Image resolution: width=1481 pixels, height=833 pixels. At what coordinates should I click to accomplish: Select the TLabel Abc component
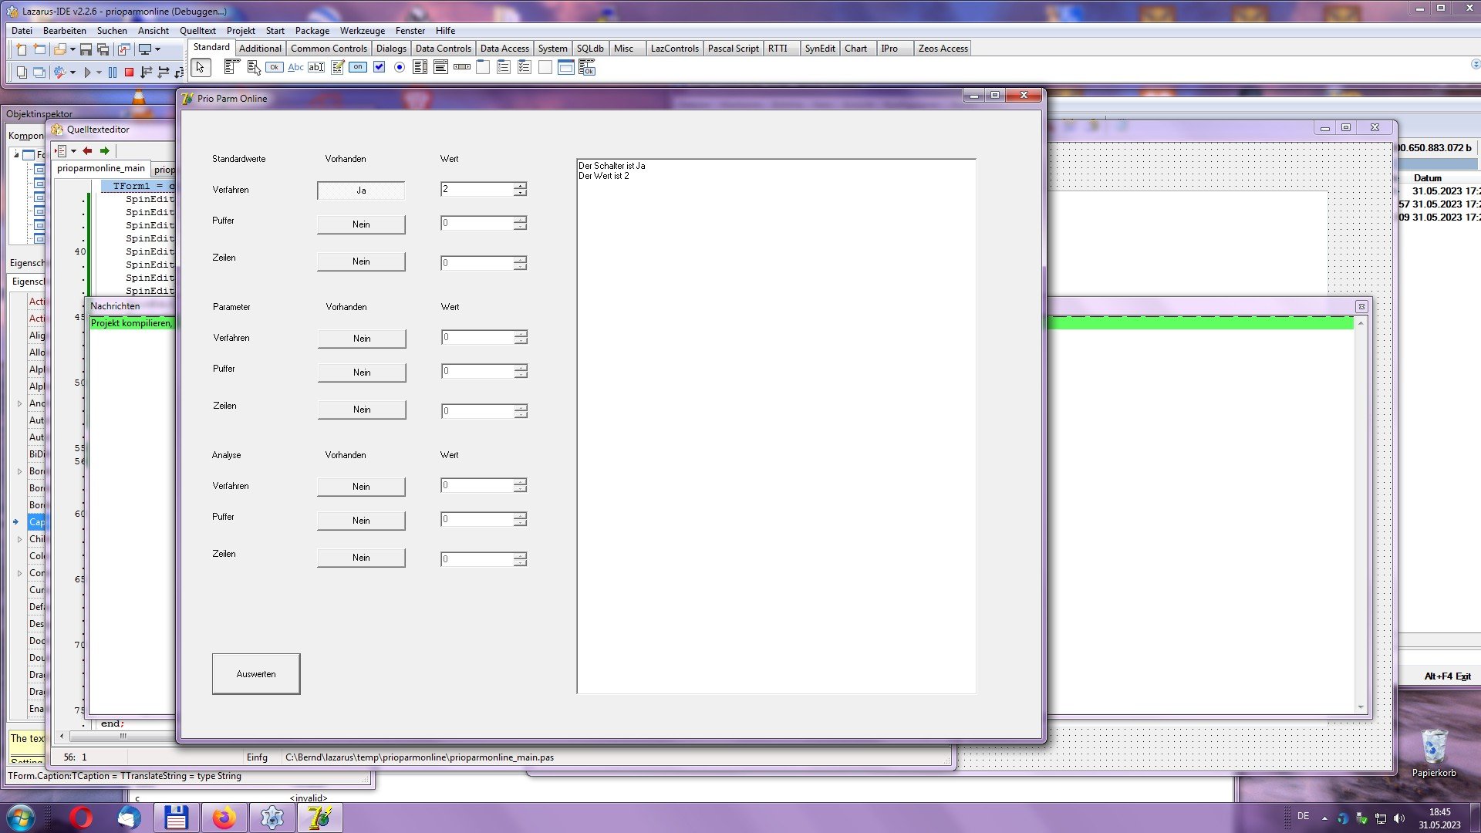point(295,68)
